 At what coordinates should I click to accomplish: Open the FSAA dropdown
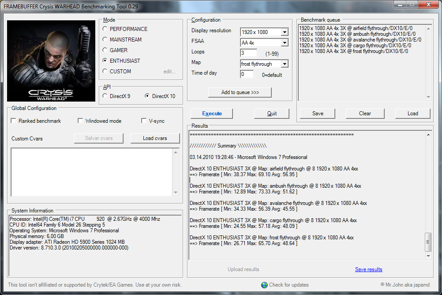tap(285, 43)
